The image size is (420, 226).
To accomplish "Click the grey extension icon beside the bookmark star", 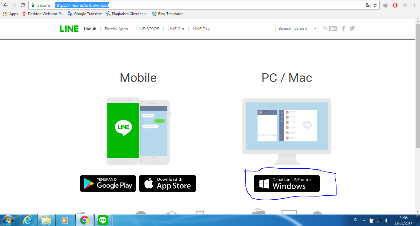I will pyautogui.click(x=385, y=5).
